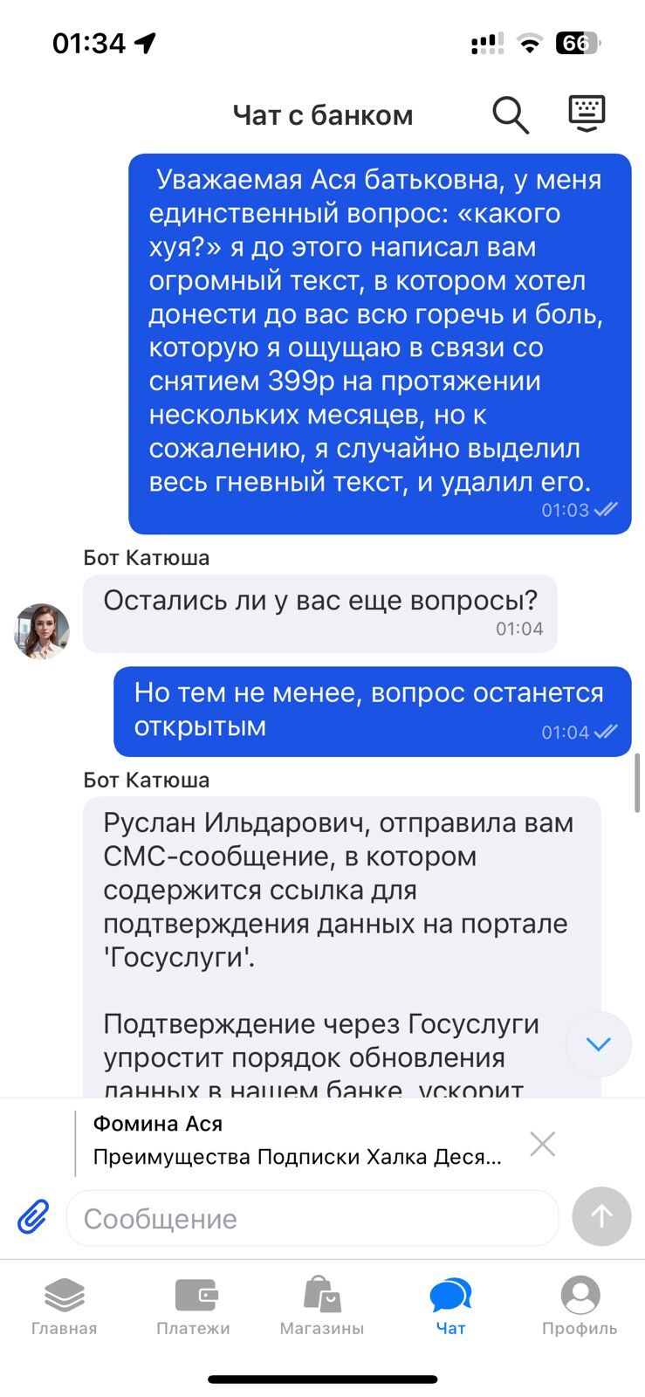
Task: Tap the paperclip attach file icon
Action: pyautogui.click(x=33, y=1216)
